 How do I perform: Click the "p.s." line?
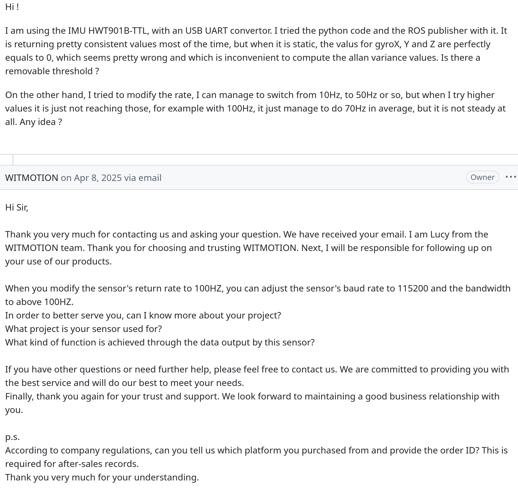click(x=13, y=437)
